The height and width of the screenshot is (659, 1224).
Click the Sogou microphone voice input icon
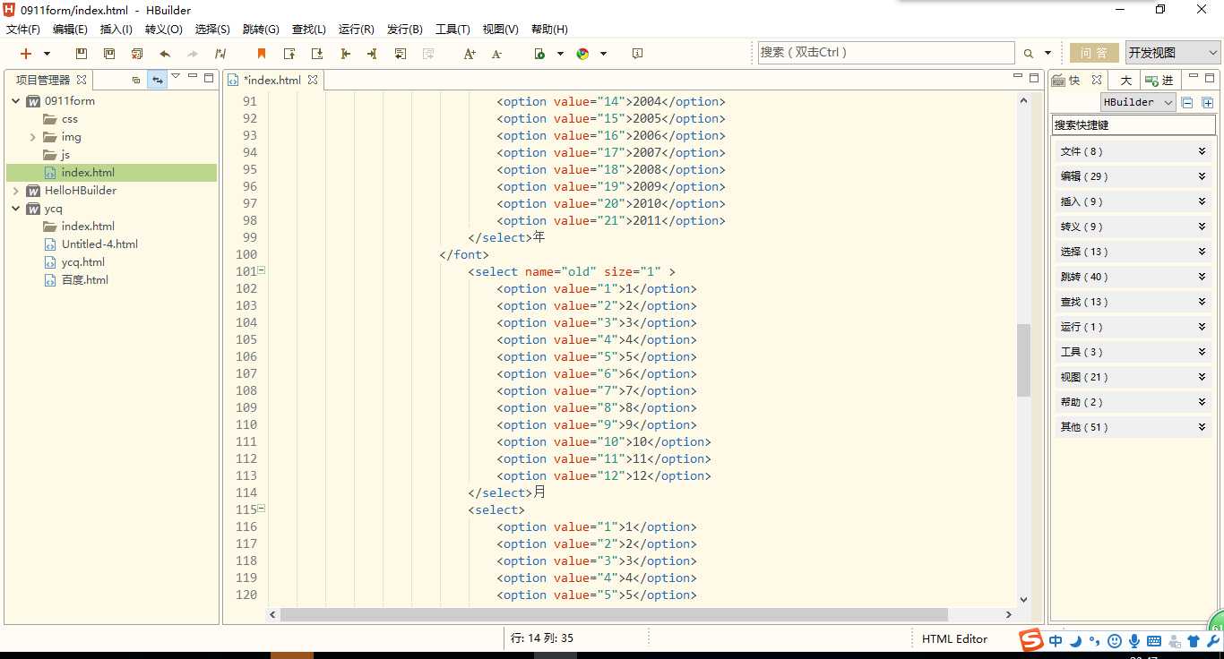click(1134, 641)
